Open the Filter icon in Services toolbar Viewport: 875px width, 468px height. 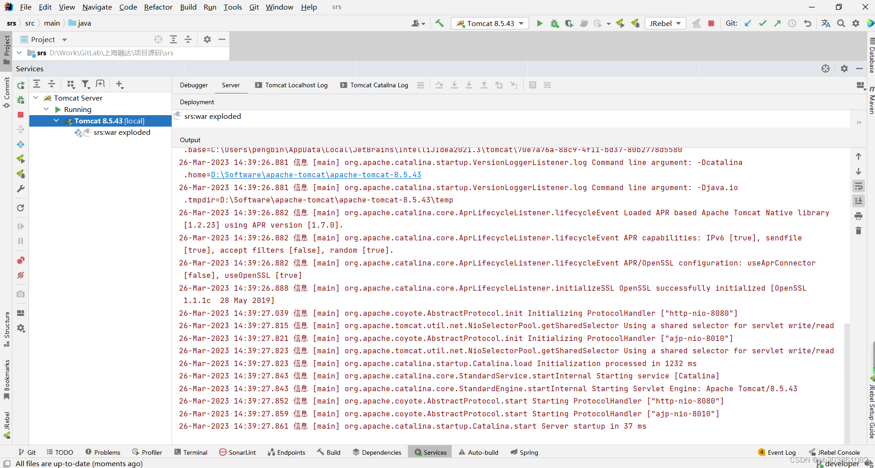tap(86, 84)
